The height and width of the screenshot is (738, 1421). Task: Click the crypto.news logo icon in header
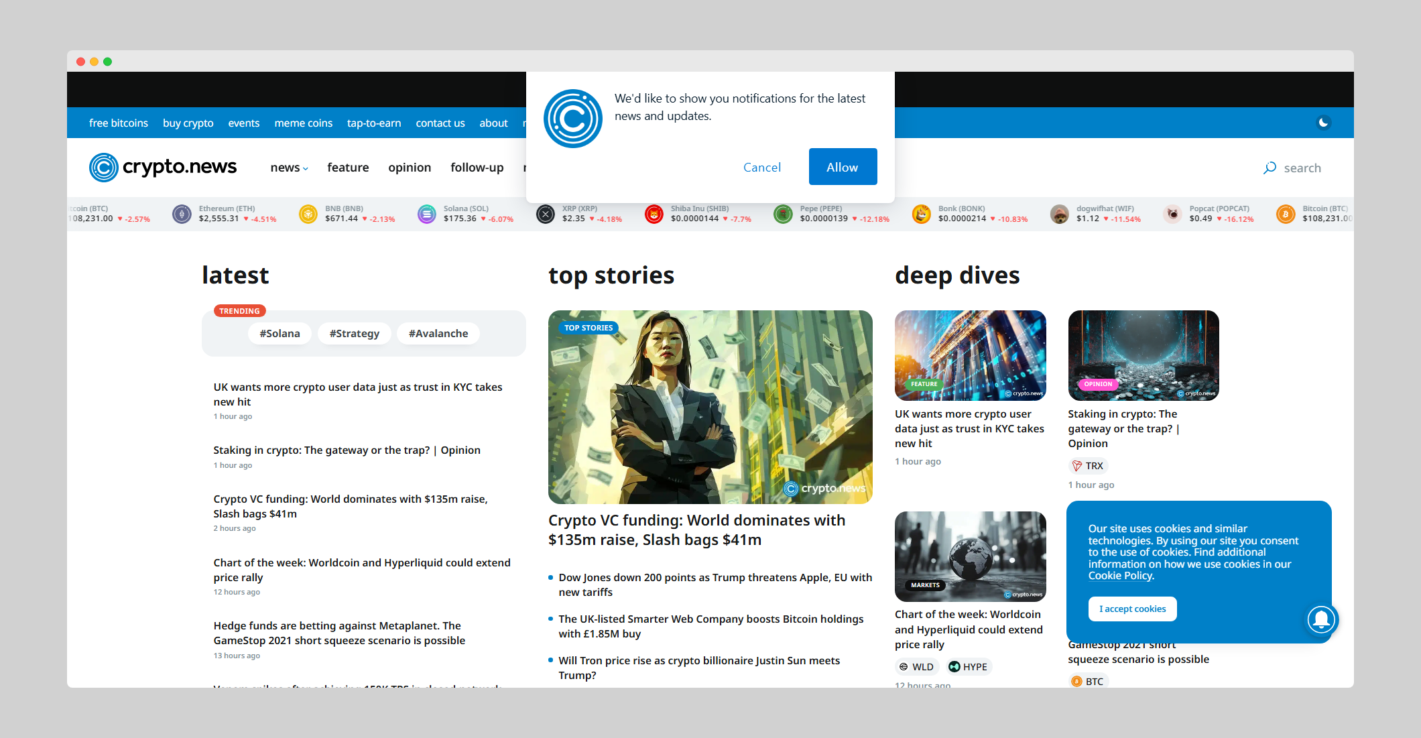point(104,168)
